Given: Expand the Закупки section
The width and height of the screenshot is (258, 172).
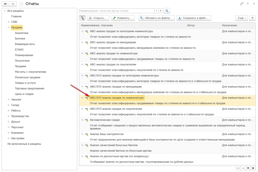Looking at the screenshot, I should coord(9,99).
